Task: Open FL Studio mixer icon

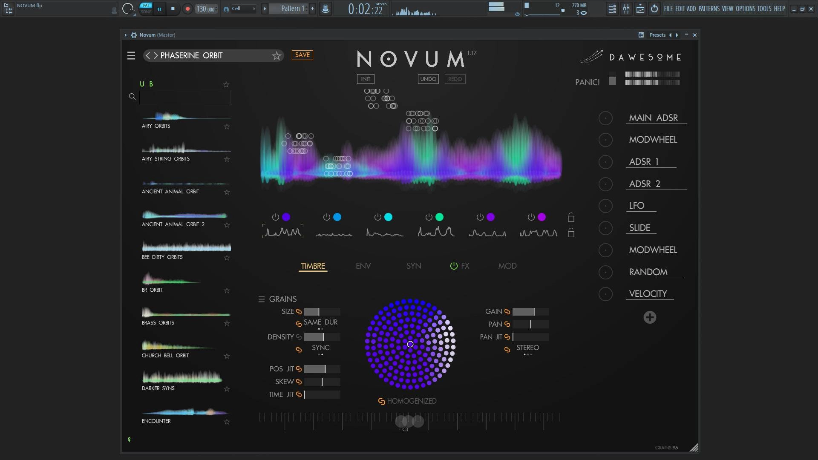Action: 626,9
